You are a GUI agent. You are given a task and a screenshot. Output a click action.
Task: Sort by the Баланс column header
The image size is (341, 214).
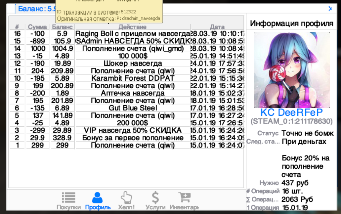(62, 27)
